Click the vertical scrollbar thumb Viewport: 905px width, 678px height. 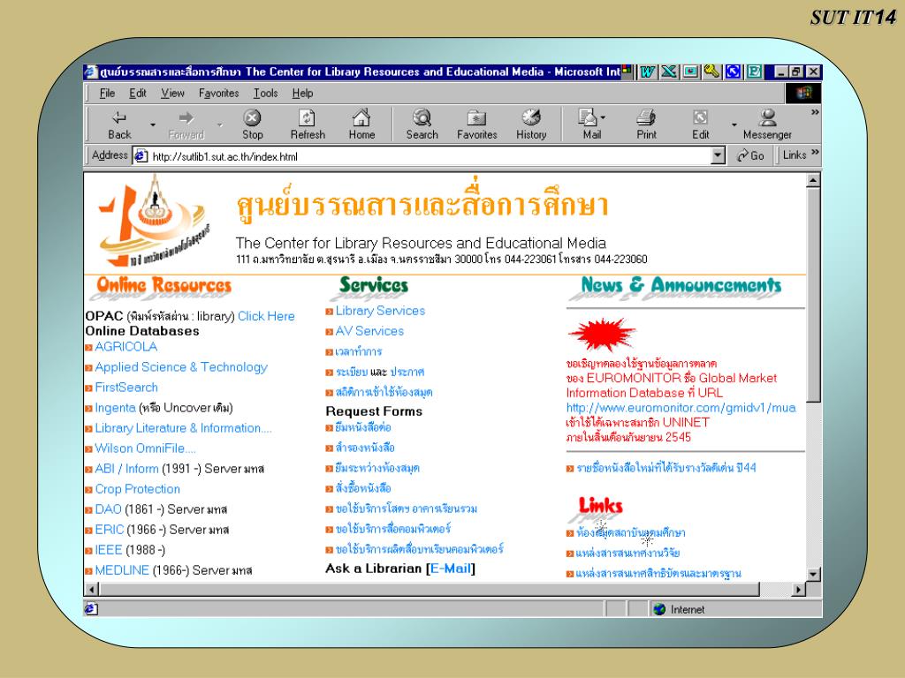(x=813, y=294)
